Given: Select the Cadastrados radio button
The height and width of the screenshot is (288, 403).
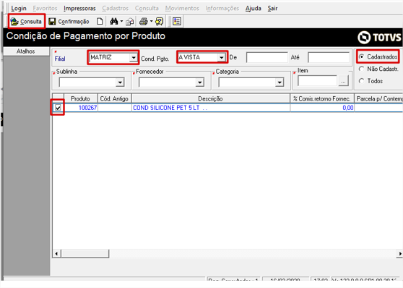Looking at the screenshot, I should (x=361, y=56).
